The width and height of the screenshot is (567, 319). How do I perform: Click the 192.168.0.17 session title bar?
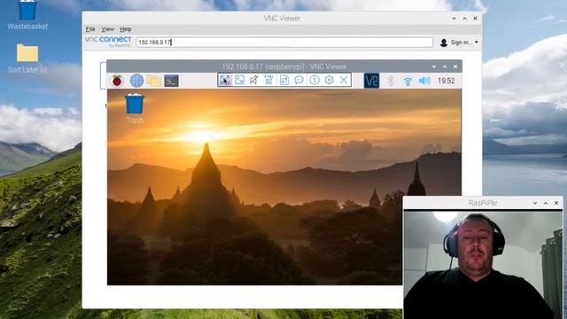pyautogui.click(x=284, y=66)
